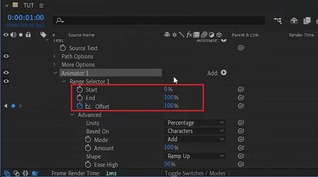Viewport: 318px width, 177px height.
Task: Click the shy switch column header
Action: coord(167,35)
